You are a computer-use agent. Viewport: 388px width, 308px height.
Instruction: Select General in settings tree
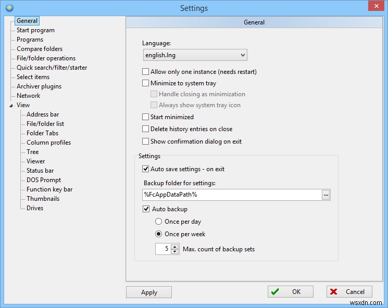click(27, 21)
